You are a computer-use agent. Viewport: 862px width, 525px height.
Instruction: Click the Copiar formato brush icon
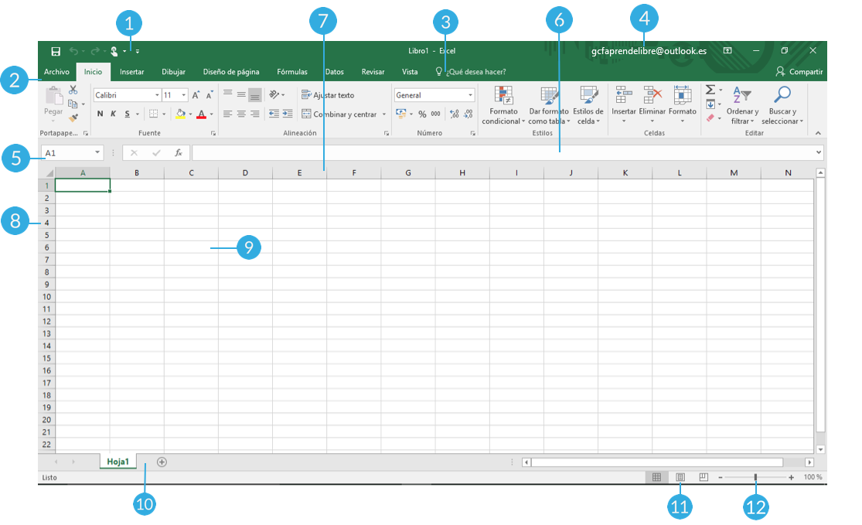pyautogui.click(x=74, y=118)
